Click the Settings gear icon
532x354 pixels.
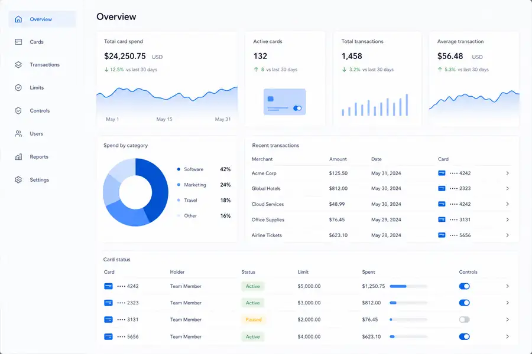pyautogui.click(x=18, y=179)
